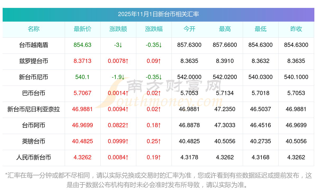Click opening value 46.8878
Image resolution: width=317 pixels, height=193 pixels.
[x=189, y=125]
